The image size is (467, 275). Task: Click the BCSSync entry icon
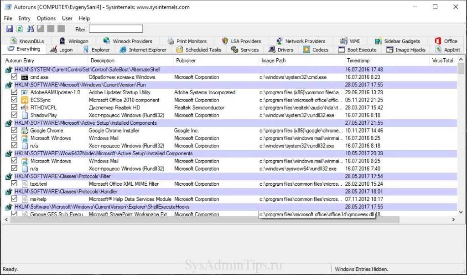pyautogui.click(x=25, y=100)
